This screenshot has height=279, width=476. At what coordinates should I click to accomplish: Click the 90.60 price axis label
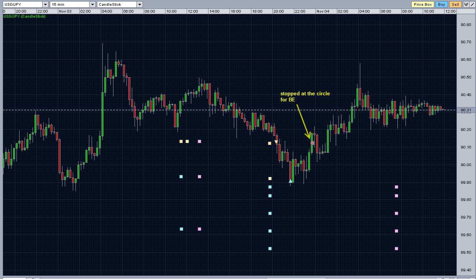tap(466, 60)
